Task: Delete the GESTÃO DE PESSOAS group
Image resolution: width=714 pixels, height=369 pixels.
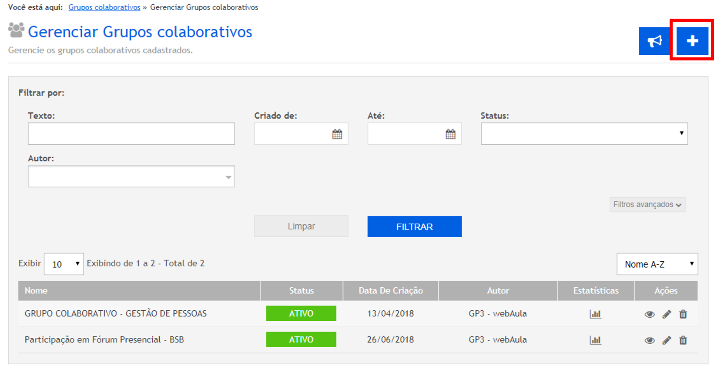Action: click(x=683, y=314)
